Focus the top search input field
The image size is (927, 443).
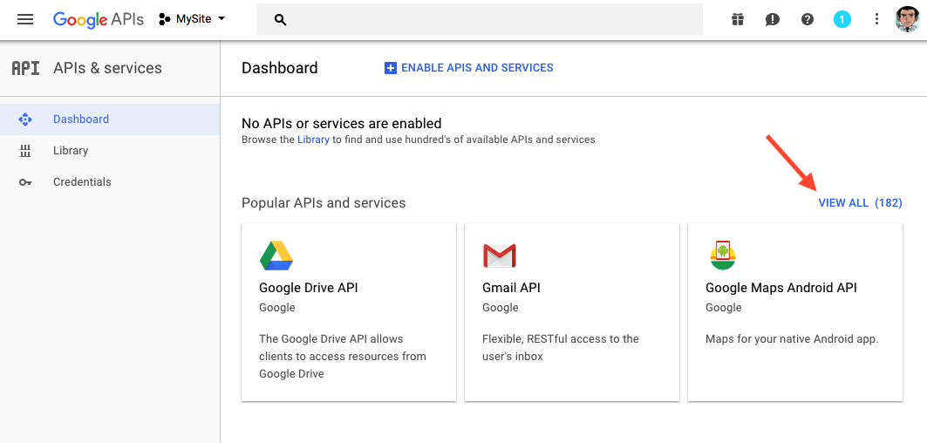tap(480, 19)
